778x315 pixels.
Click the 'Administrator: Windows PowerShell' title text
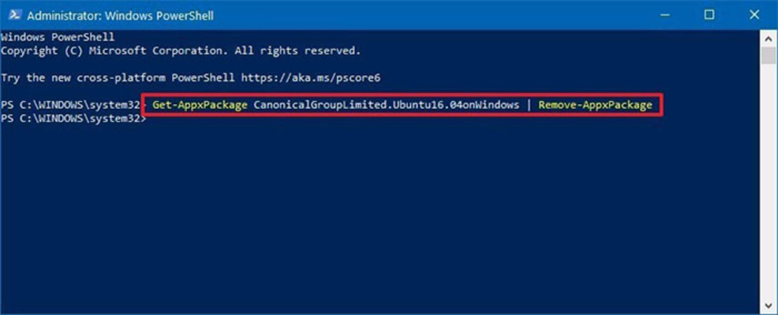click(x=120, y=16)
